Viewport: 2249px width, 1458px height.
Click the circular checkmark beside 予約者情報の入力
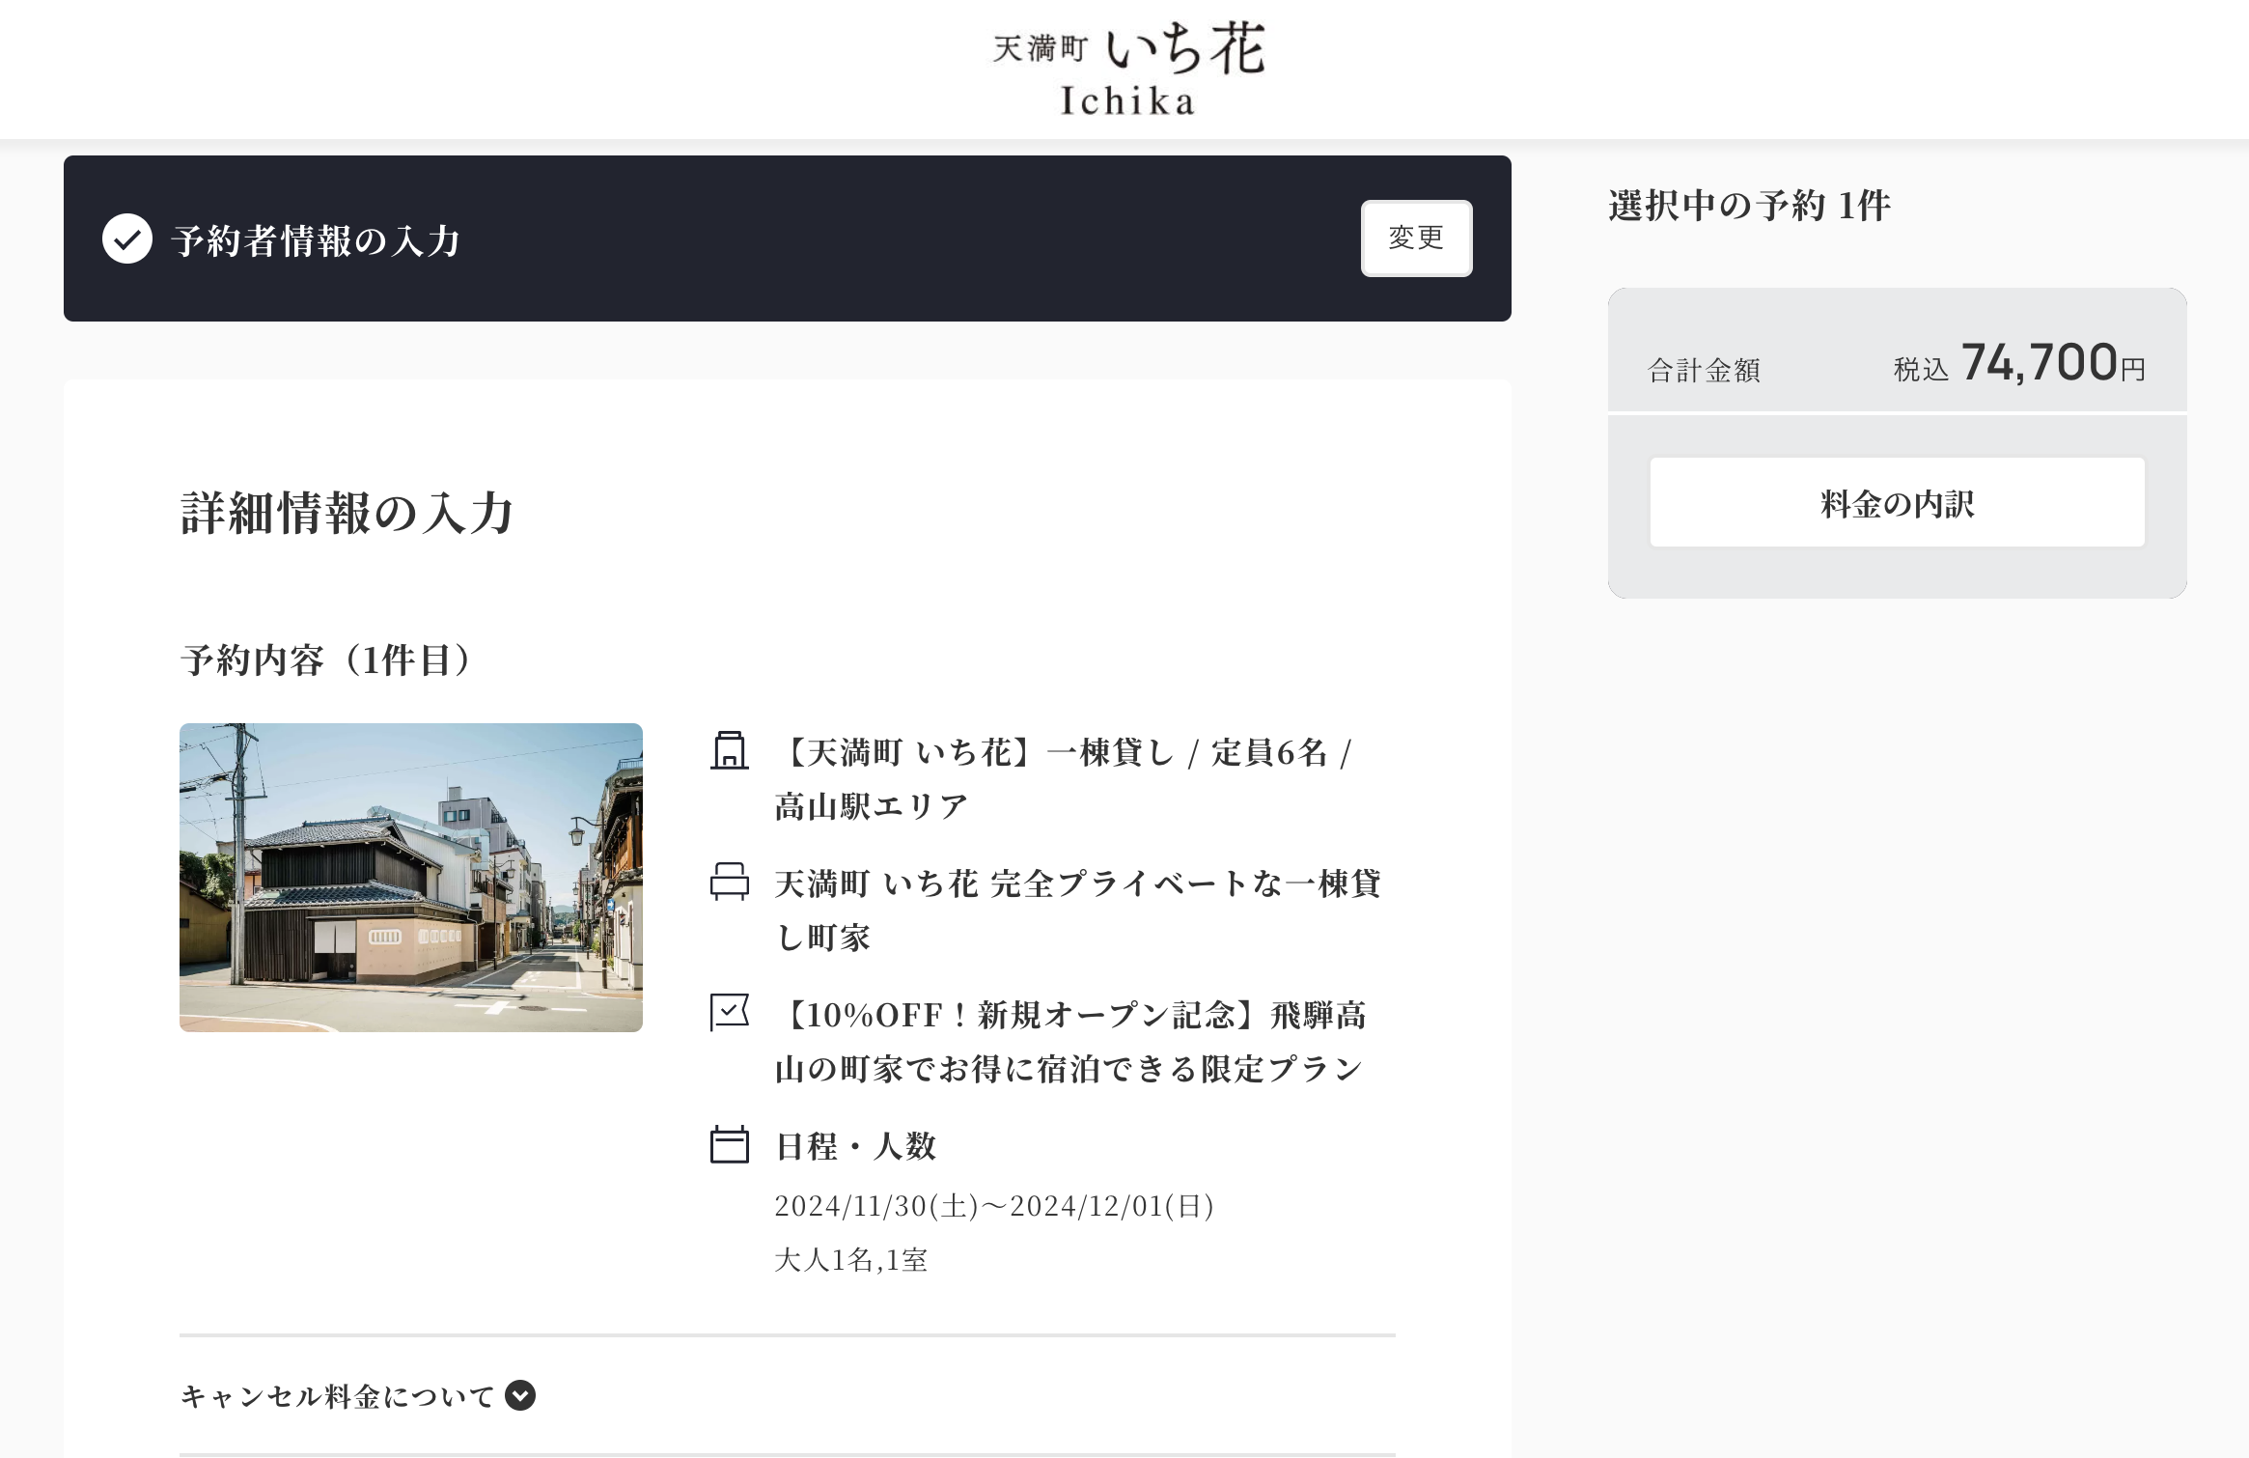tap(128, 239)
